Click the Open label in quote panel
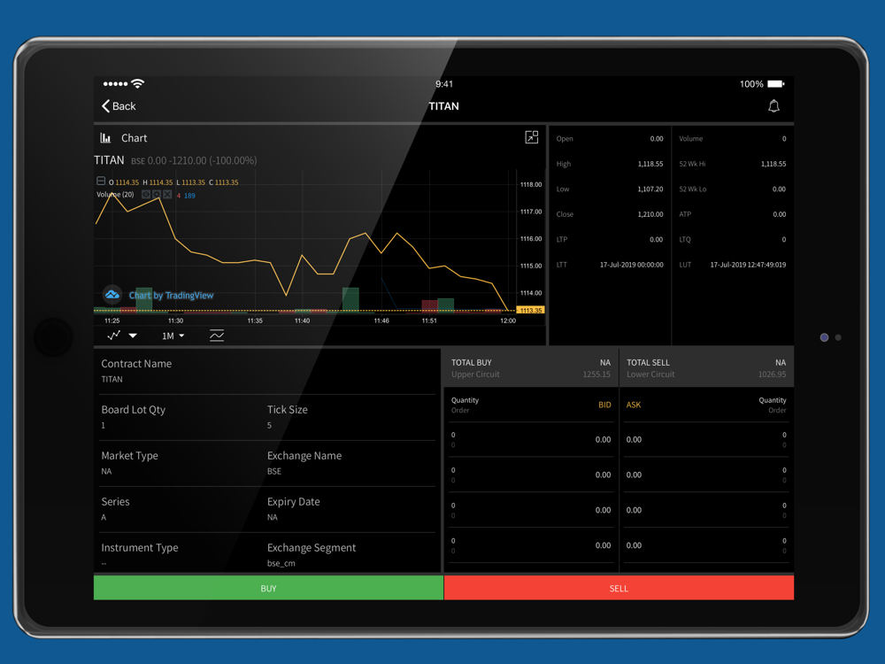This screenshot has width=885, height=664. click(565, 139)
